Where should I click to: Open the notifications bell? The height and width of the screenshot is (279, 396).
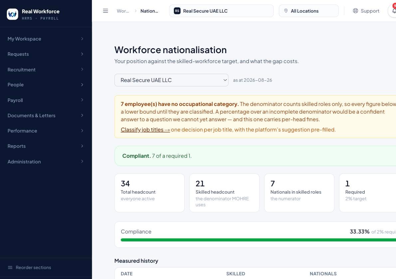tap(393, 11)
